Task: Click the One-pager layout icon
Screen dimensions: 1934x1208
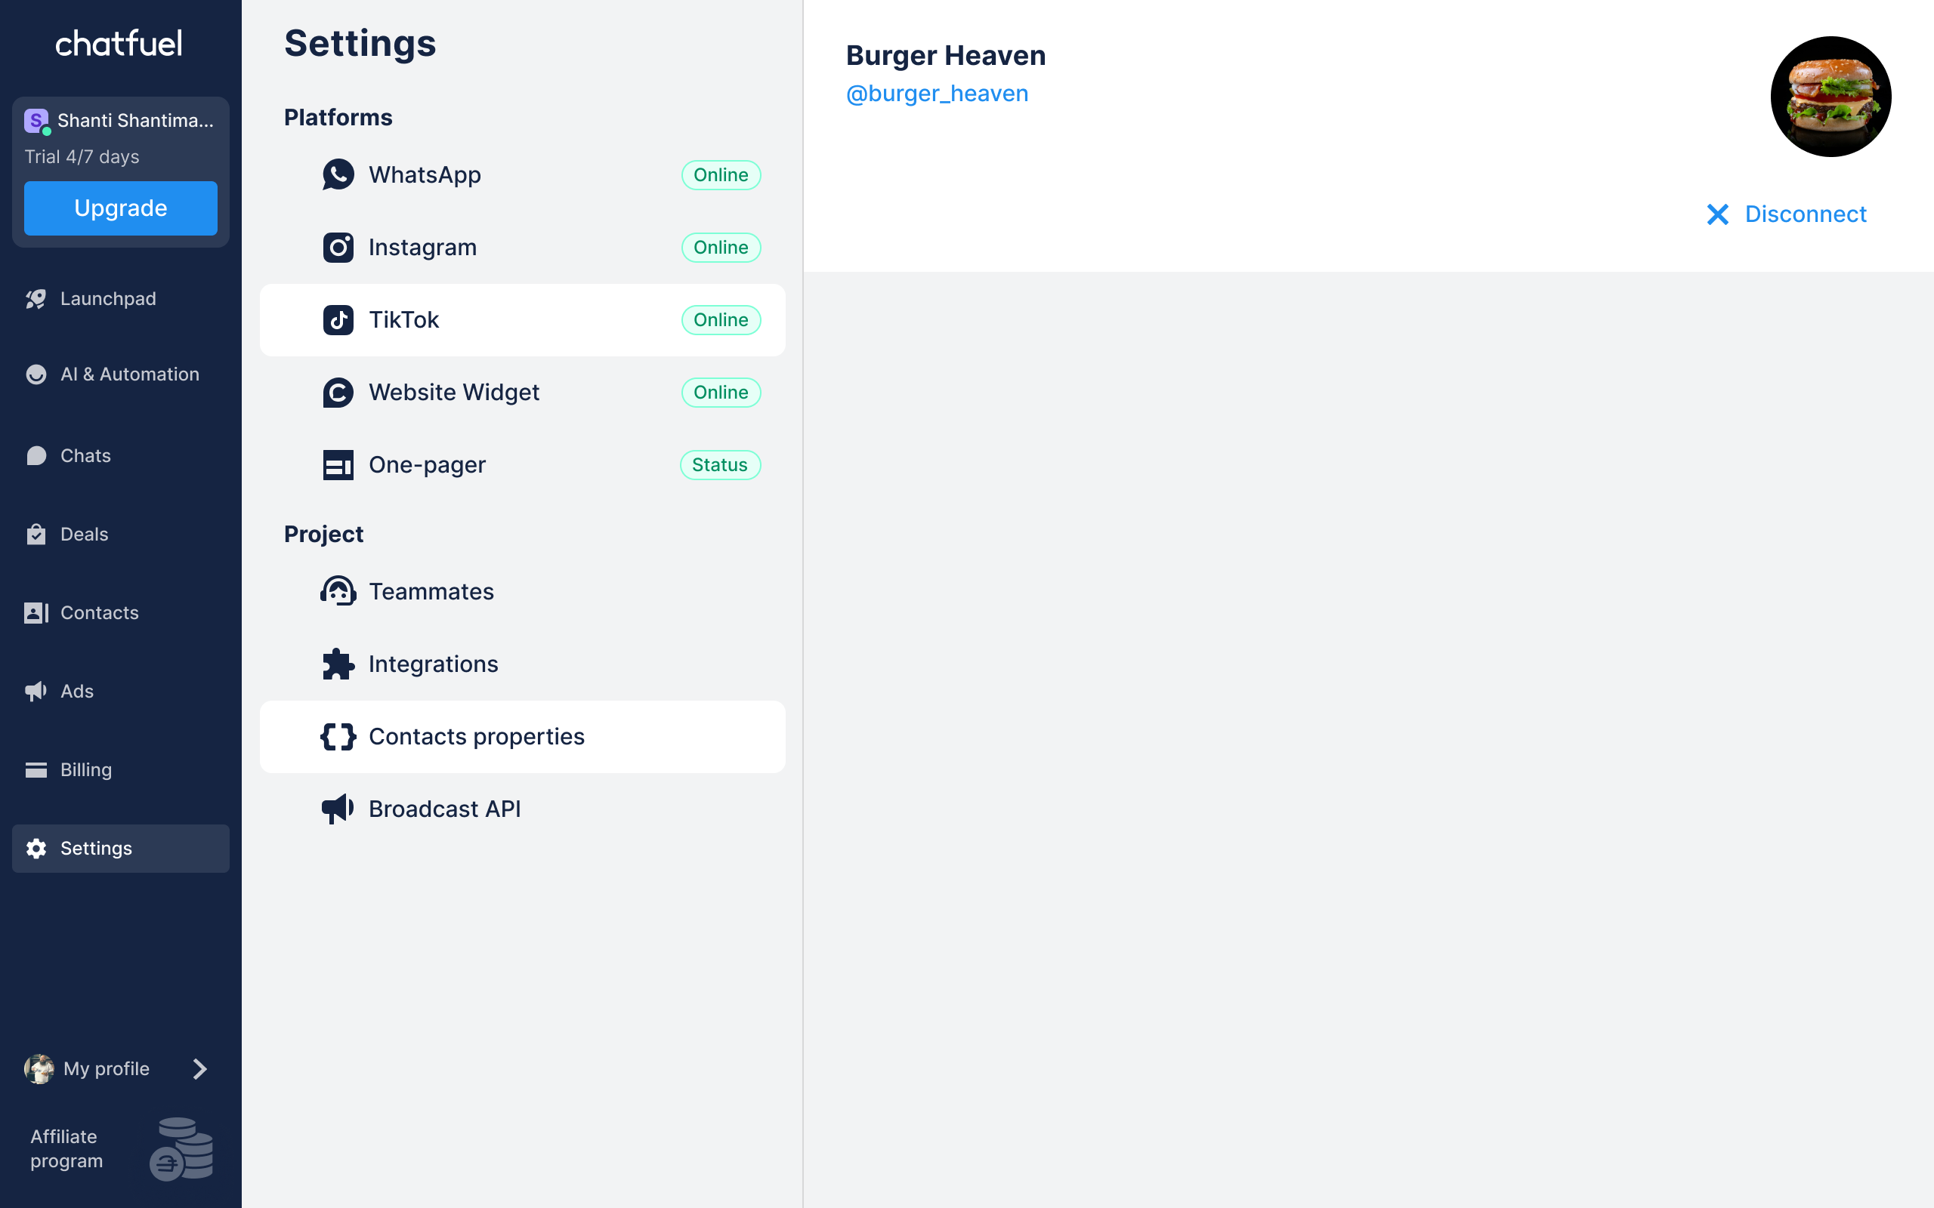Action: point(338,465)
